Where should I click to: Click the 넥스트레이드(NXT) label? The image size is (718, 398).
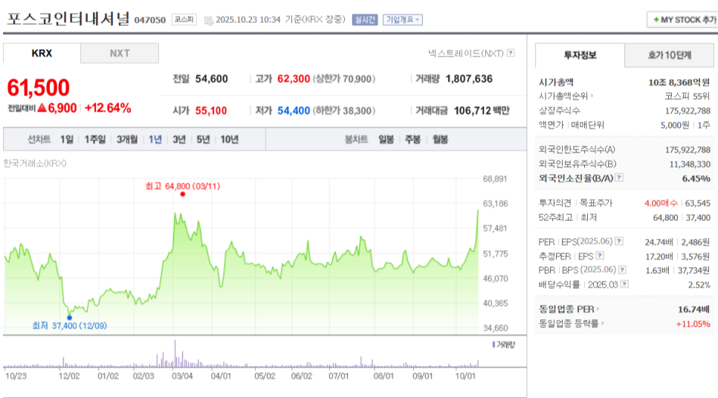(x=466, y=53)
